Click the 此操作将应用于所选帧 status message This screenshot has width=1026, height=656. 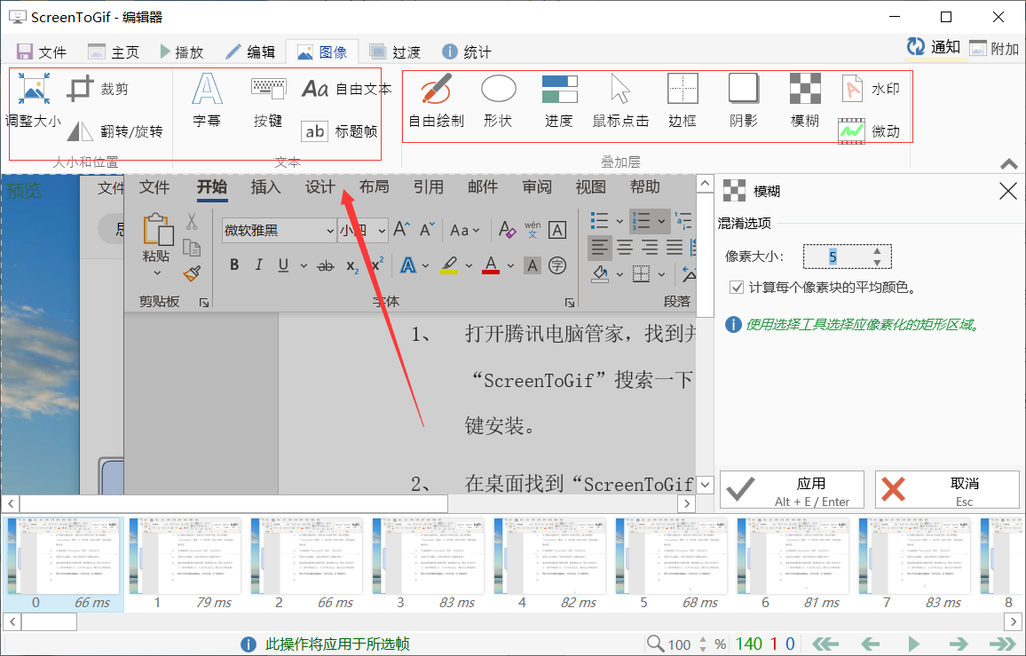coord(337,644)
